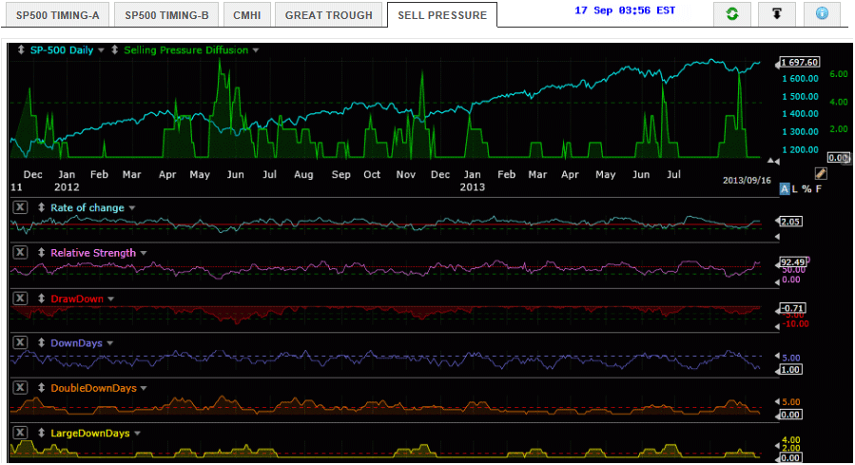
Task: Click the download arrow icon button
Action: click(777, 13)
